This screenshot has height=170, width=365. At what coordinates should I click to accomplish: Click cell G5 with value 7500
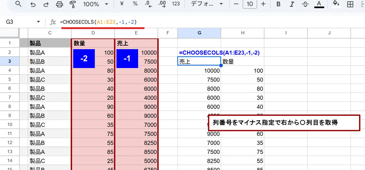(x=199, y=80)
